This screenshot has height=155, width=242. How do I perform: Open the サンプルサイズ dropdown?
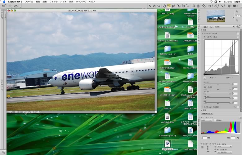coord(225,153)
